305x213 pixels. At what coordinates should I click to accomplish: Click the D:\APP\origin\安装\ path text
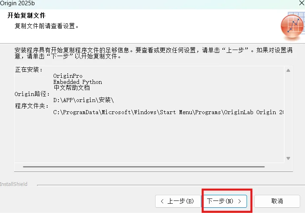tap(83, 100)
